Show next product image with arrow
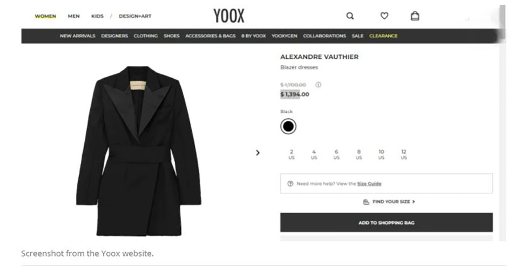513x267 pixels. coord(258,153)
